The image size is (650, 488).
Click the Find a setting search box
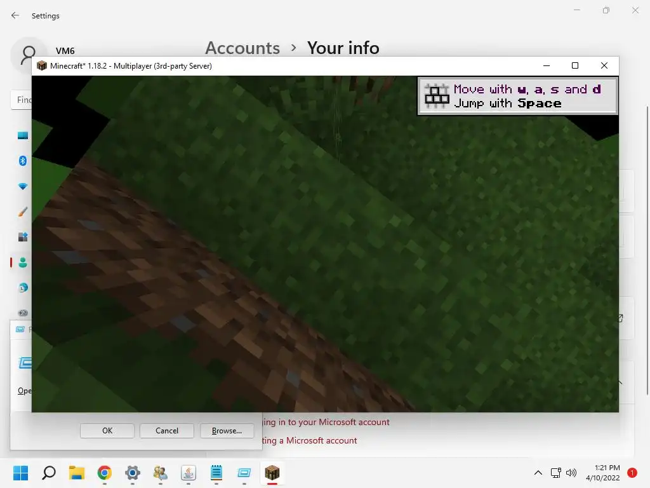[x=22, y=100]
